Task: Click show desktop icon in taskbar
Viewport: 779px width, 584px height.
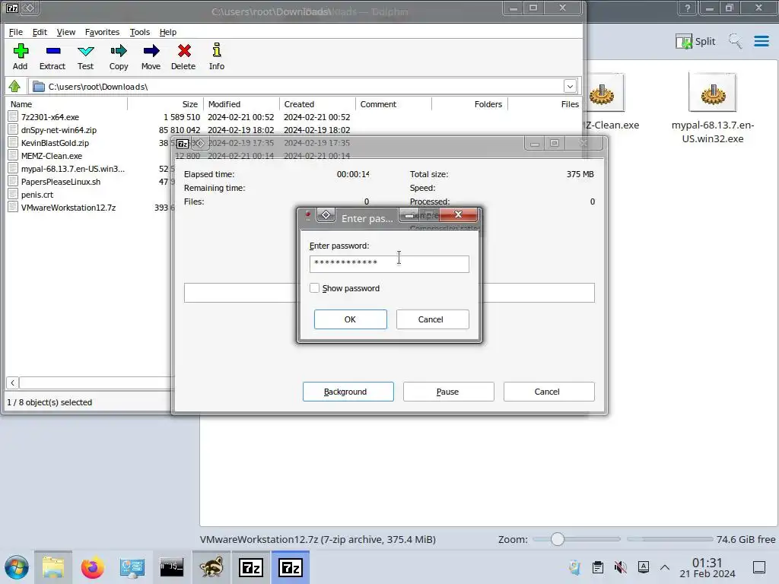Action: pos(759,567)
